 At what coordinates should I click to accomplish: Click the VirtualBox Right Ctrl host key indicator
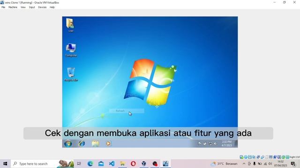tap(294, 157)
